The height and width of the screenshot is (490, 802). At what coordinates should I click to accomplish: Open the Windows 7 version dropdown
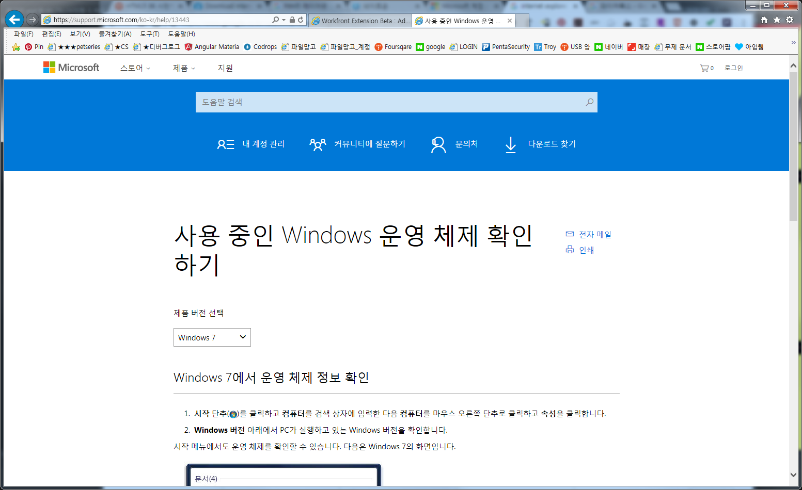point(212,337)
